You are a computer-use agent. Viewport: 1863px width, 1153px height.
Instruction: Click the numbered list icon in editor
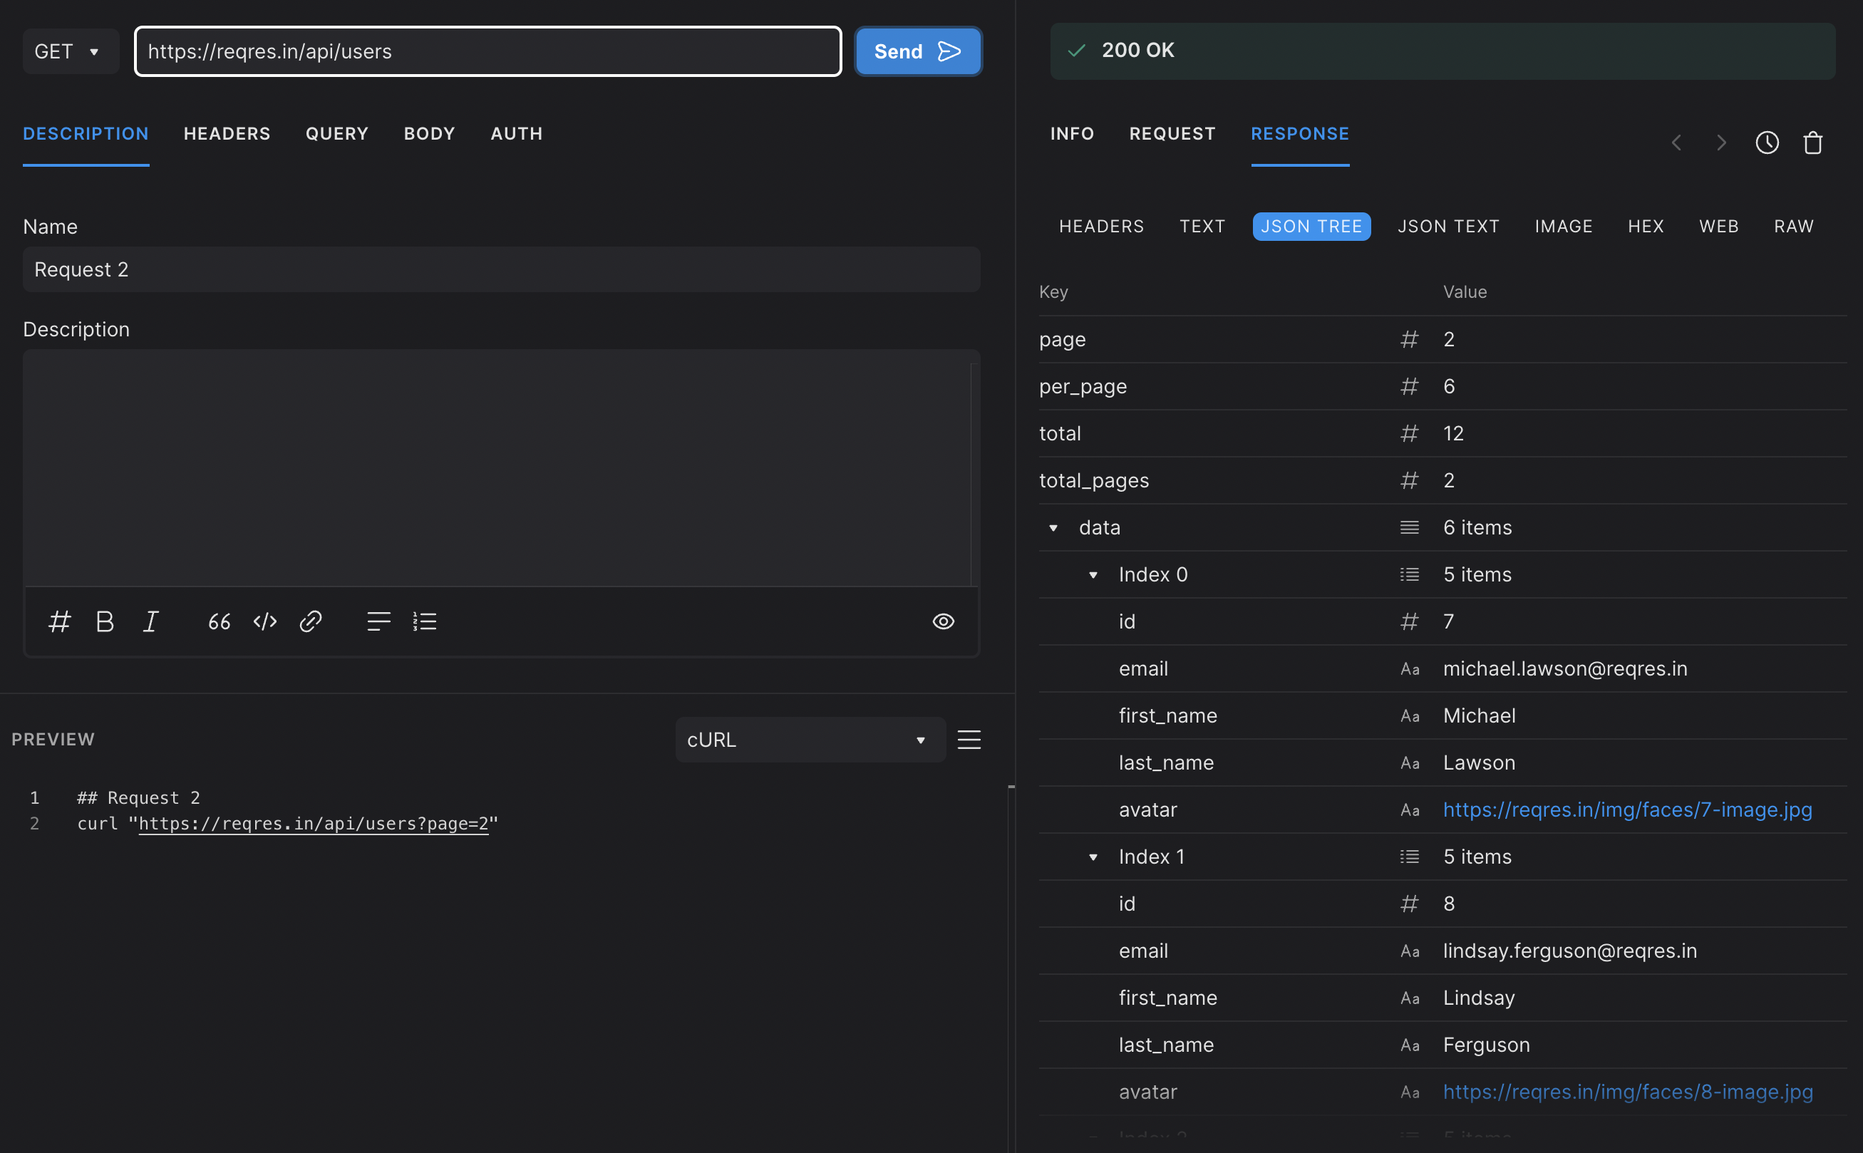point(425,621)
